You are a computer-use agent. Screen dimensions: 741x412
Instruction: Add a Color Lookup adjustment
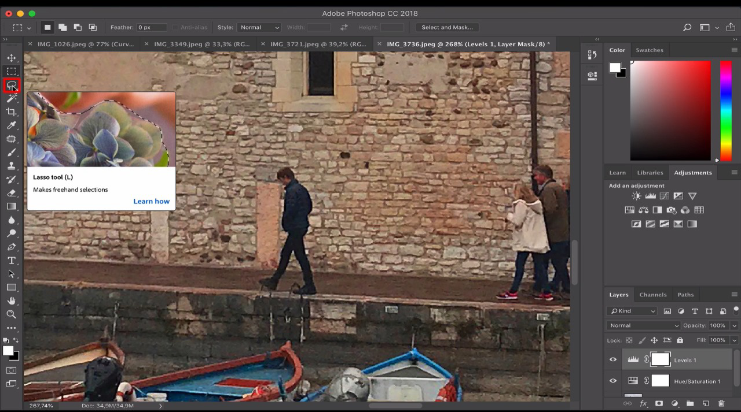pyautogui.click(x=699, y=210)
